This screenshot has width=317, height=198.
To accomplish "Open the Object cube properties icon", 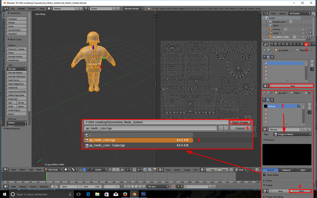I will pos(287,44).
